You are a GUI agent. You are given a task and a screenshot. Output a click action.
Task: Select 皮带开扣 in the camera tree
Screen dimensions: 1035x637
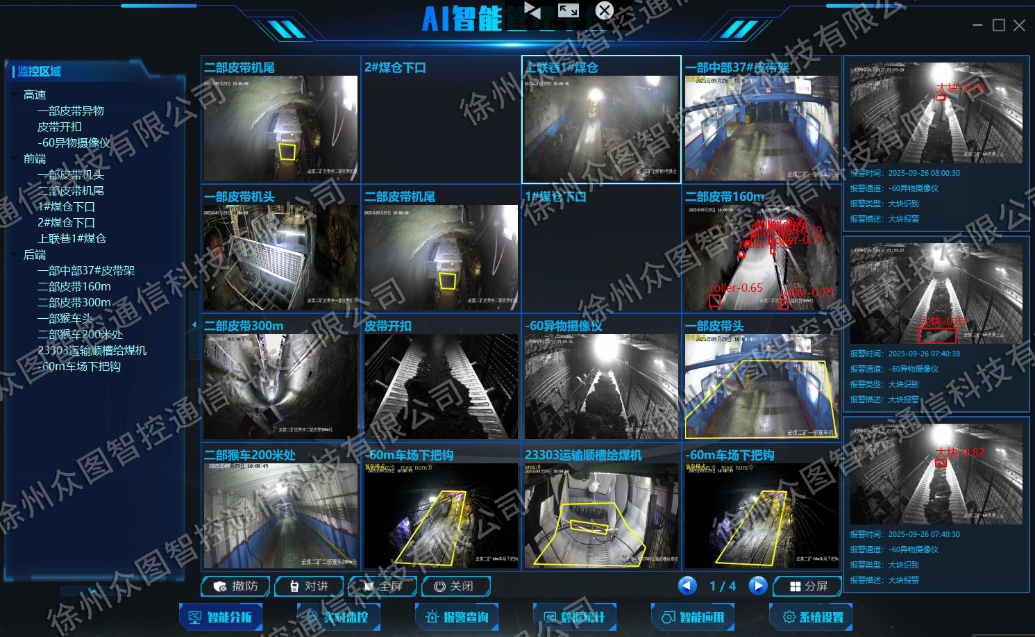click(x=60, y=126)
